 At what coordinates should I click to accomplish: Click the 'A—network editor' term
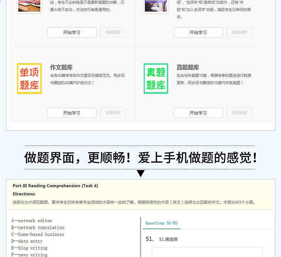pos(32,221)
